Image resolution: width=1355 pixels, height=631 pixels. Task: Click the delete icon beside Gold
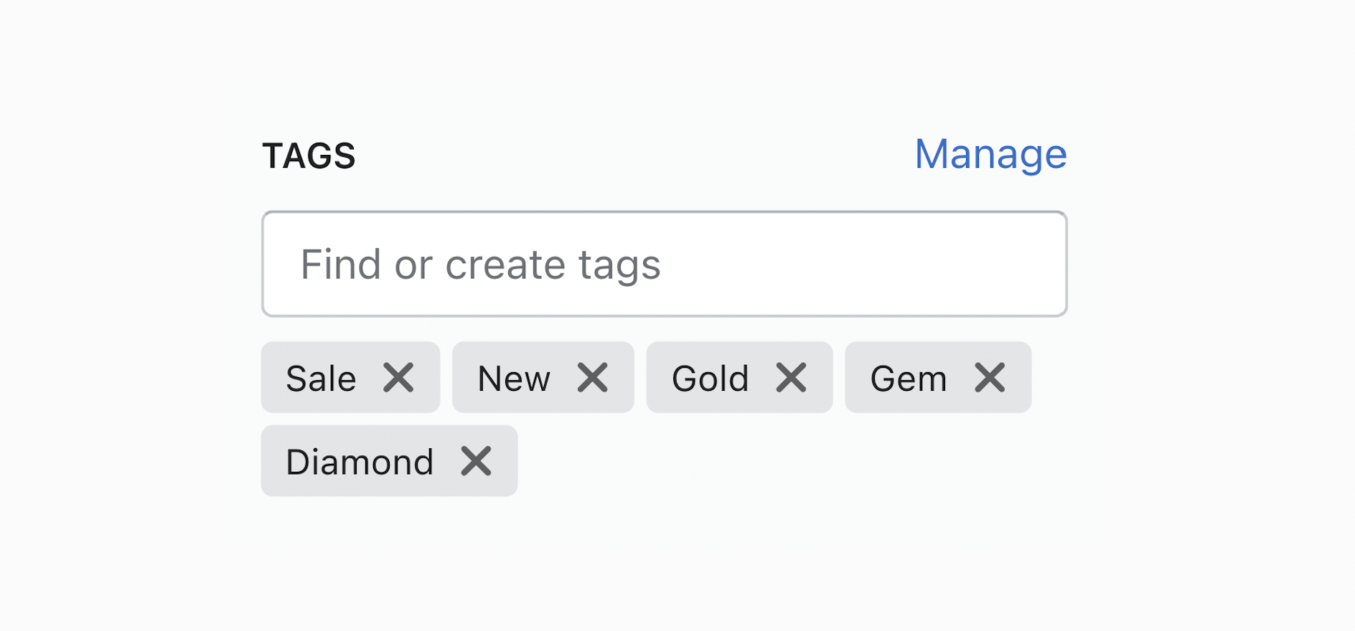pos(790,378)
